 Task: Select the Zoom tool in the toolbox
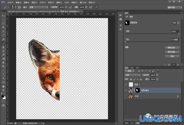pyautogui.click(x=3, y=90)
